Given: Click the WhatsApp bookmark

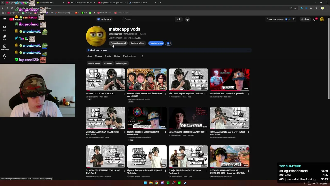Looking at the screenshot, I should click(27, 13).
